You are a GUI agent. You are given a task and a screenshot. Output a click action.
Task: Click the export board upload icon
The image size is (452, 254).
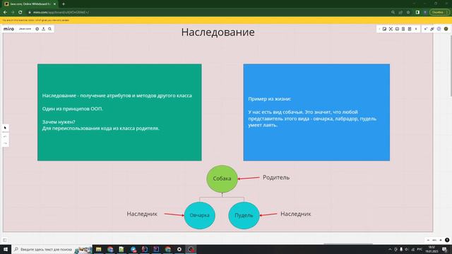tap(44, 29)
